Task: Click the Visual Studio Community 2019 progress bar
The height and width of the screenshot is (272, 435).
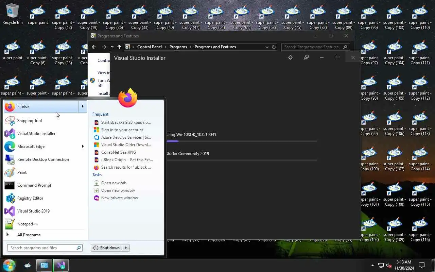Action: click(242, 160)
